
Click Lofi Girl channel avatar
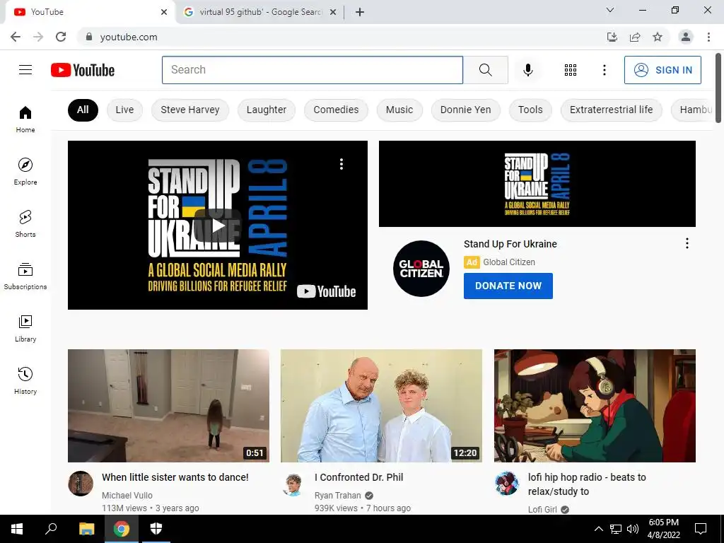pyautogui.click(x=506, y=484)
